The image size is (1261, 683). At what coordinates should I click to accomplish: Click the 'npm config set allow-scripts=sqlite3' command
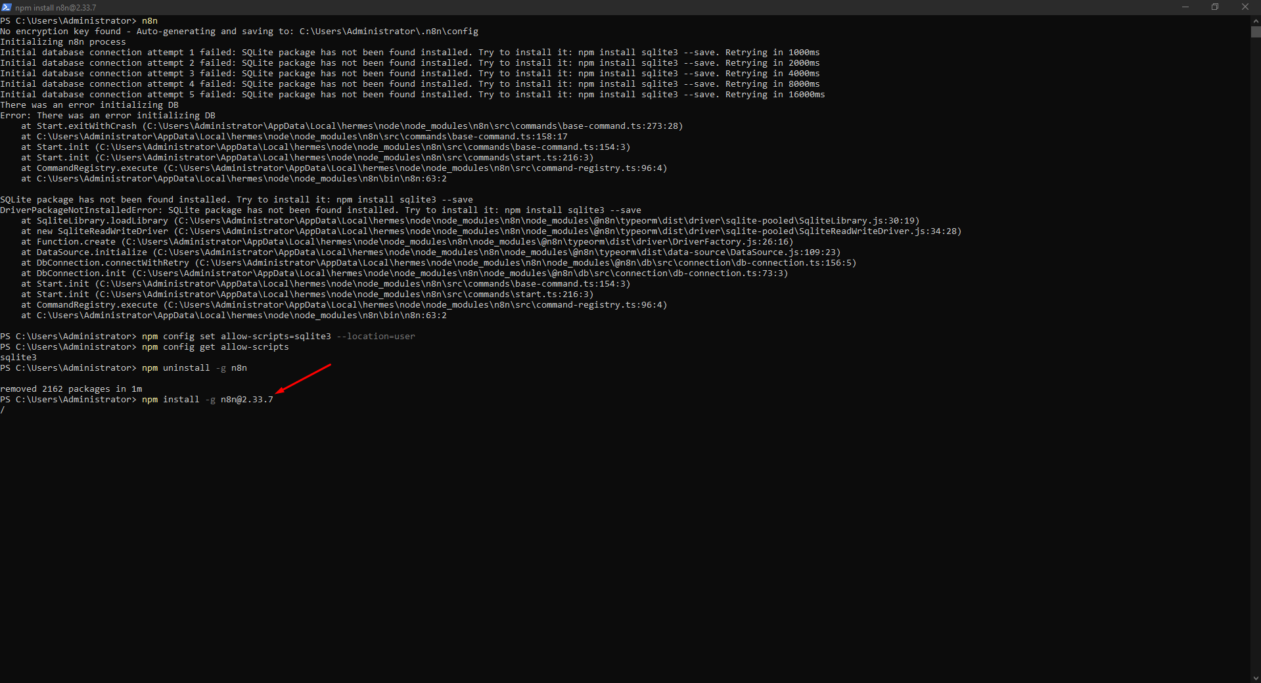tap(279, 337)
